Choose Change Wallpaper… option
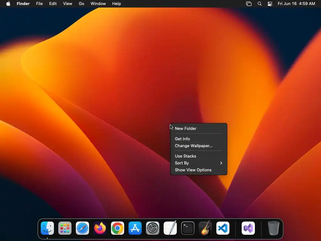321x241 pixels. point(198,146)
